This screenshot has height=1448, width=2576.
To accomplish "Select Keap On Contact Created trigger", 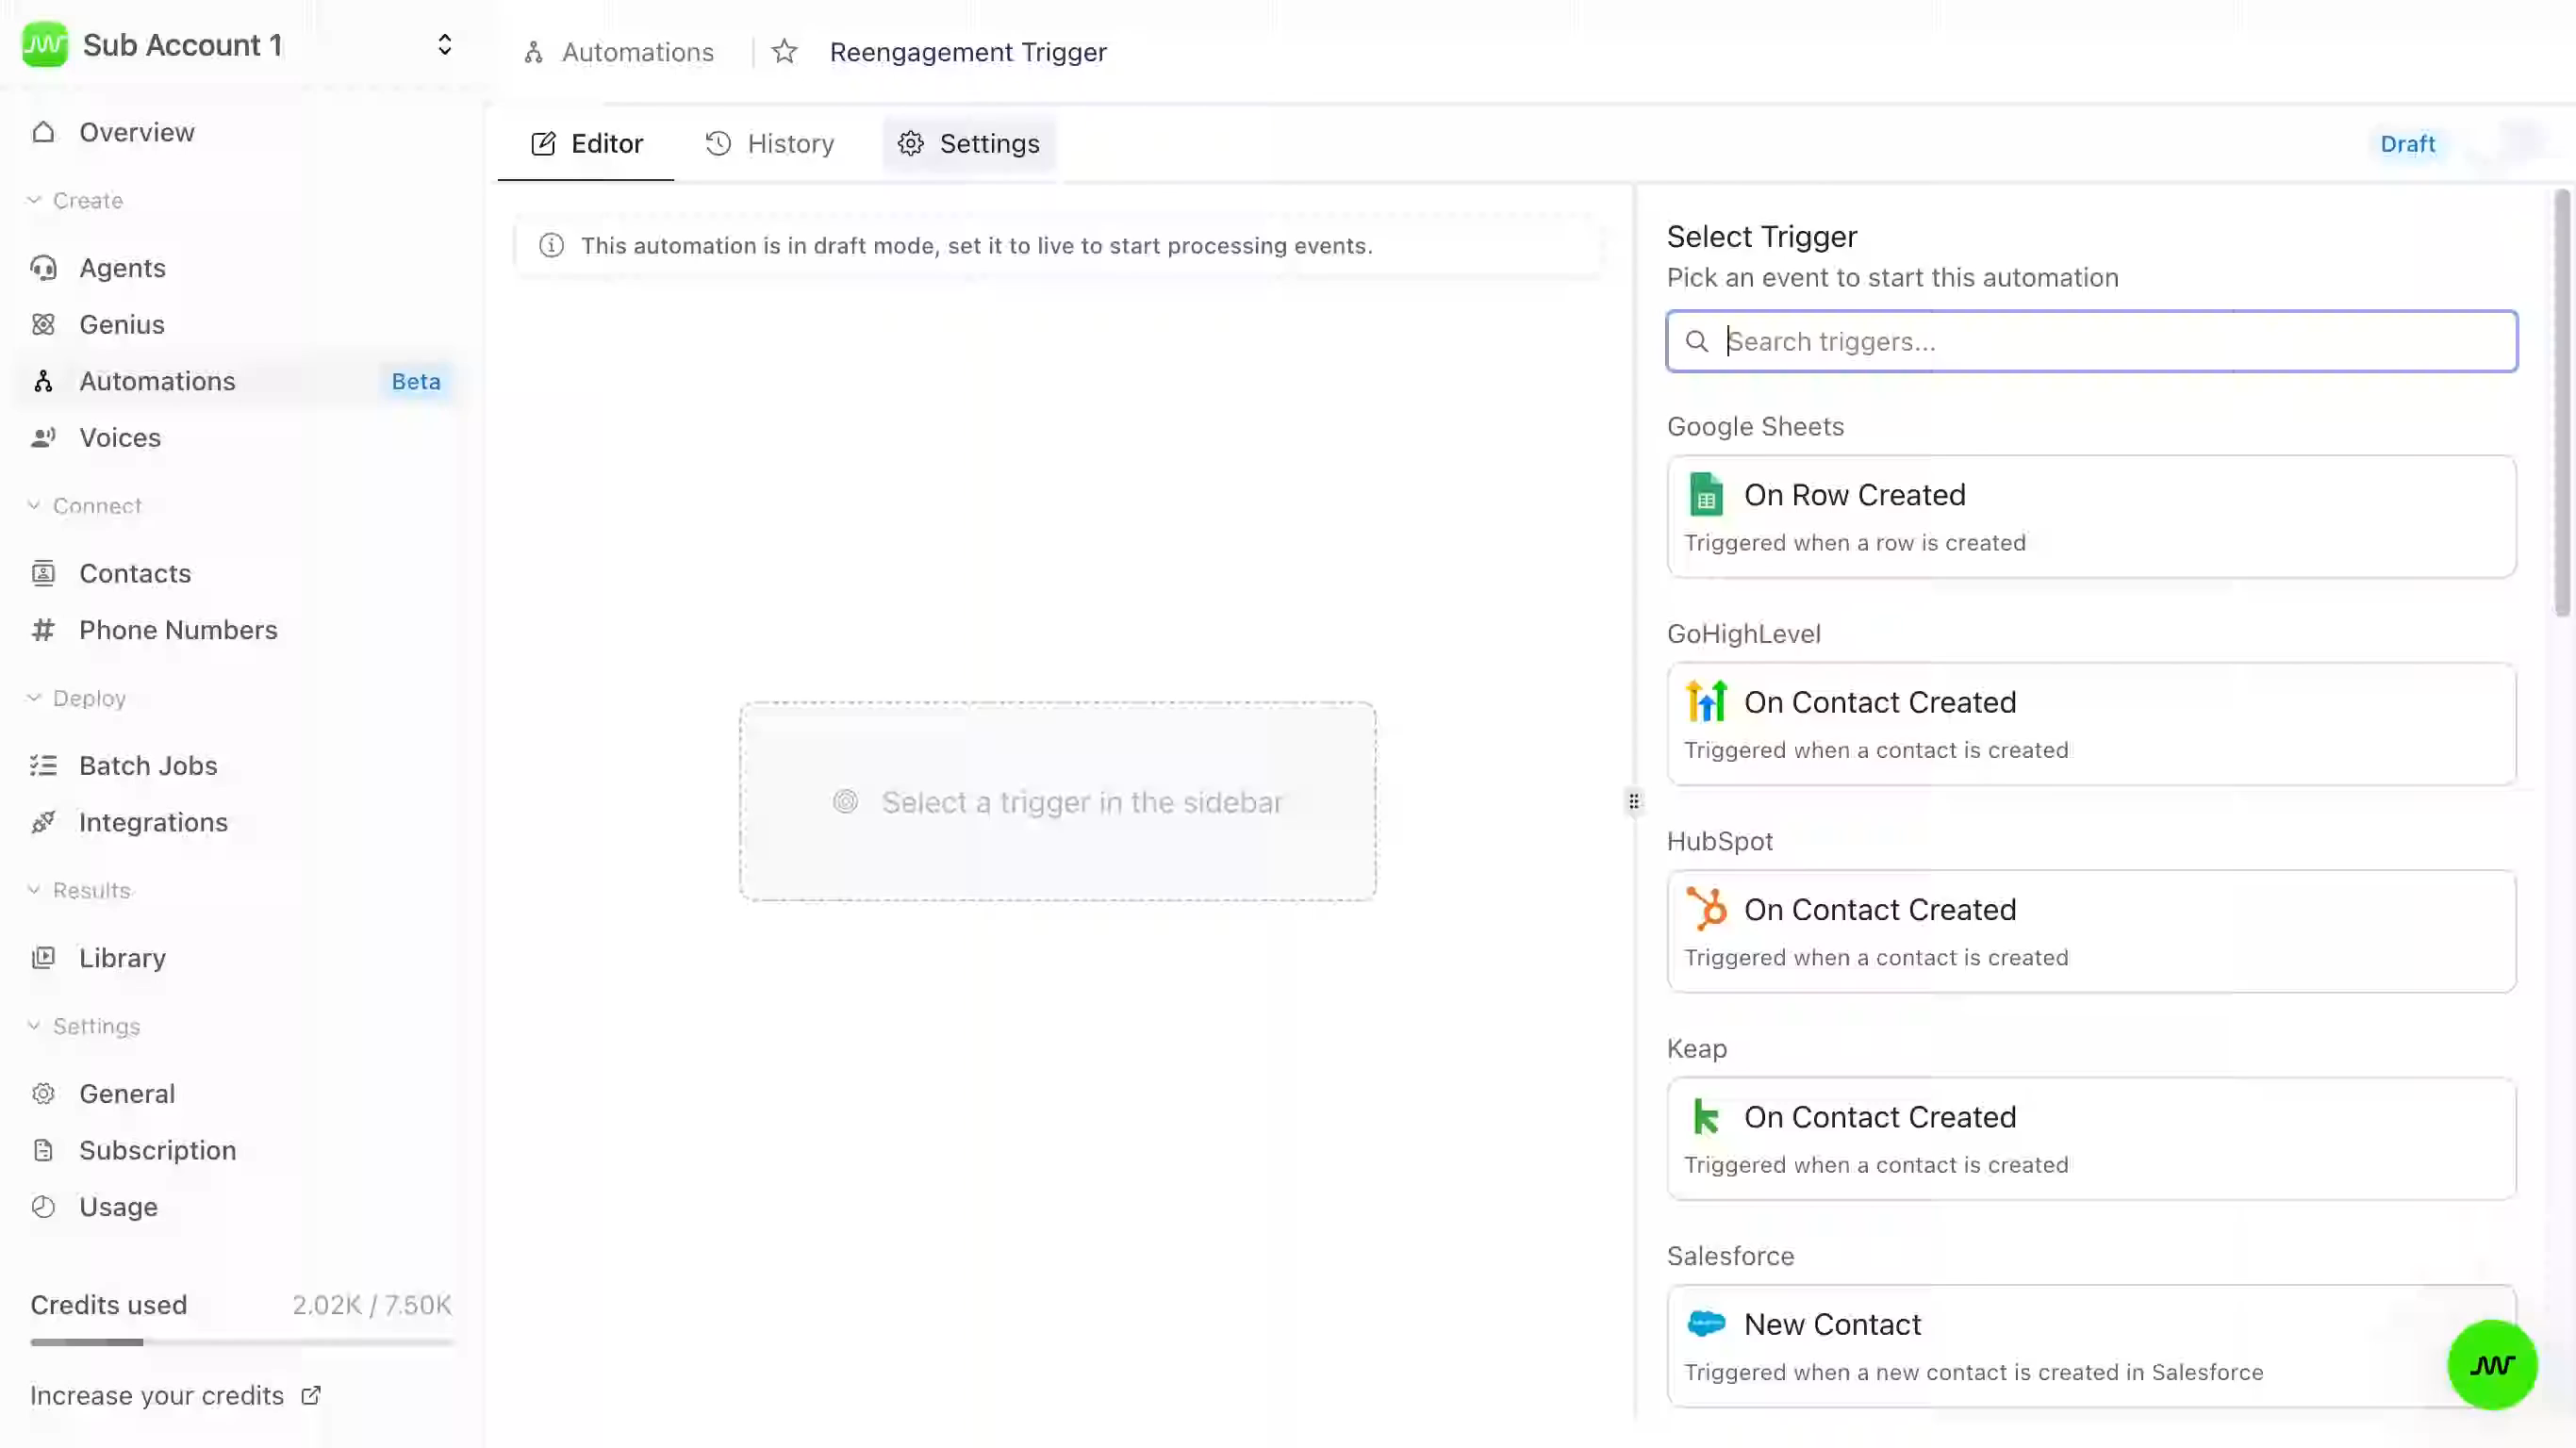I will click(2091, 1138).
